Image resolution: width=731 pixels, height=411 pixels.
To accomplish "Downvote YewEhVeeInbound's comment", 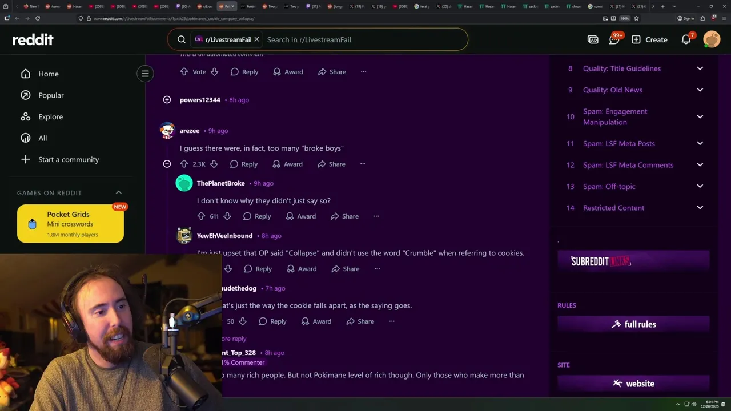I will click(x=228, y=269).
